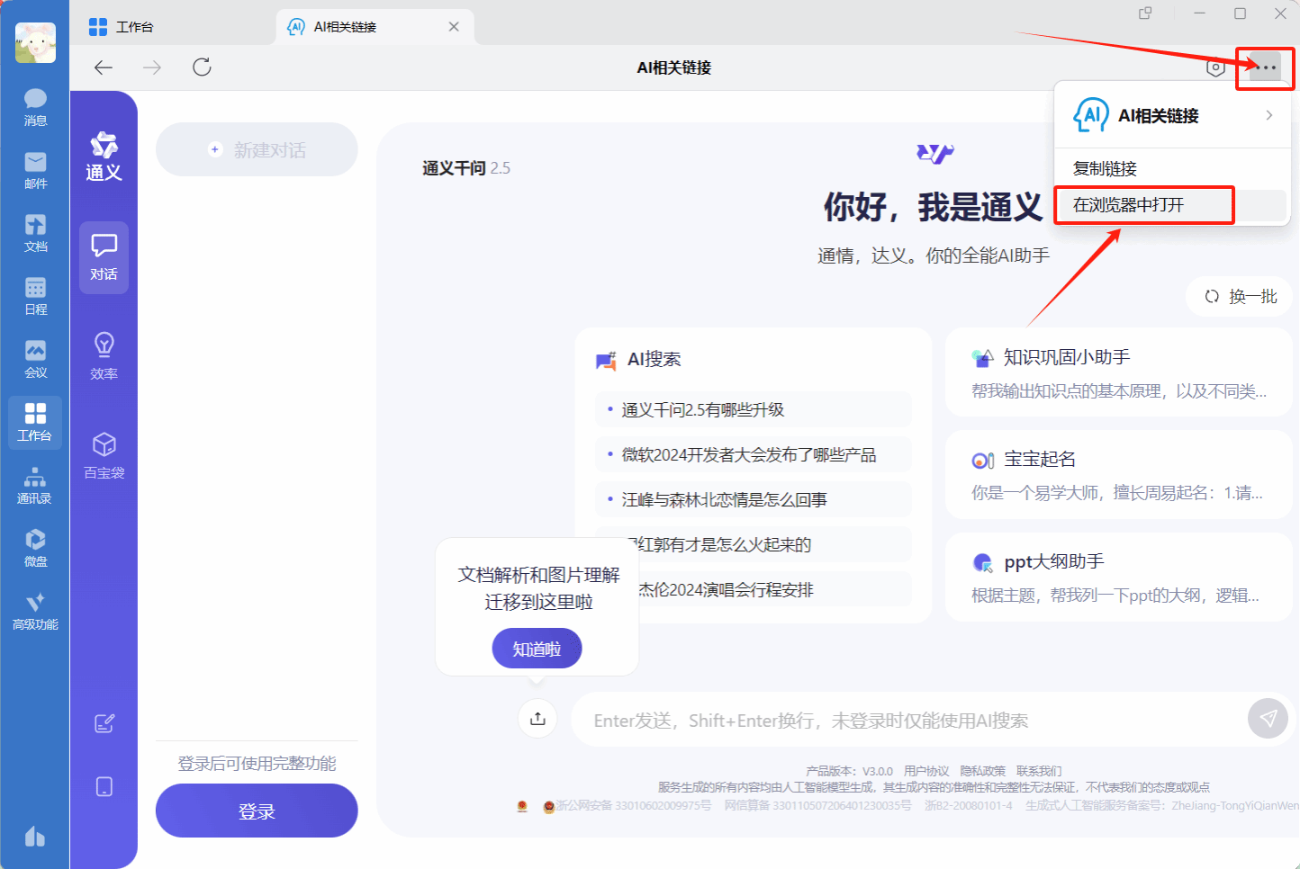Screen dimensions: 1300x869
Task: Select 通义千问2.5有哪些升级 suggestion
Action: (x=754, y=409)
